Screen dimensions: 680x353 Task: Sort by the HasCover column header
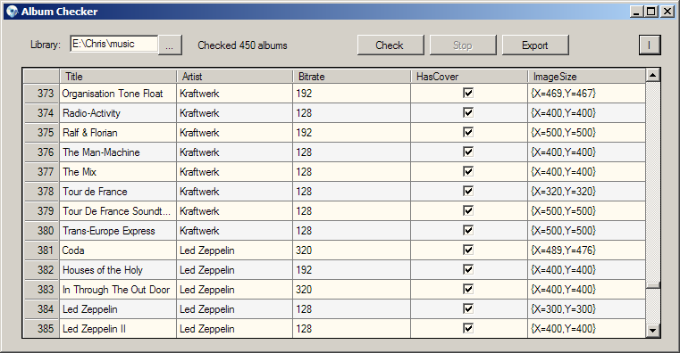click(x=469, y=77)
